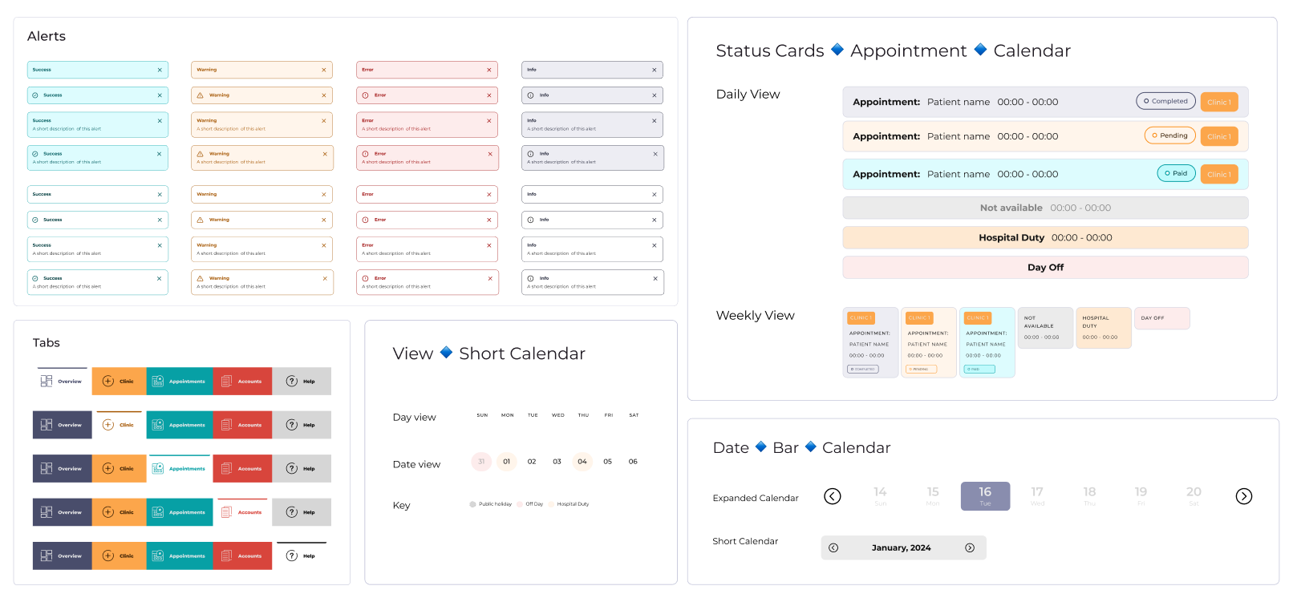This screenshot has width=1293, height=602.
Task: Click calendar icon on white active Appointments tab
Action: 158,469
